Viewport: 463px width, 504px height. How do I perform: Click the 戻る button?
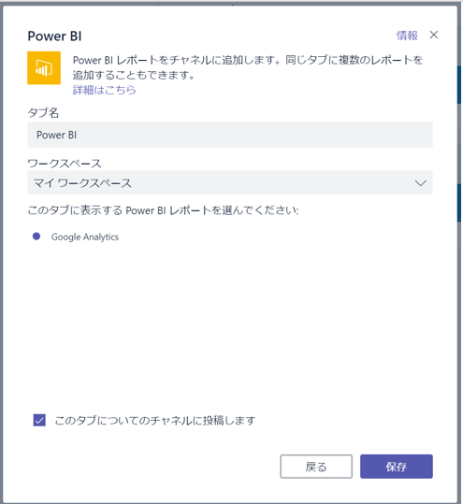[x=316, y=467]
